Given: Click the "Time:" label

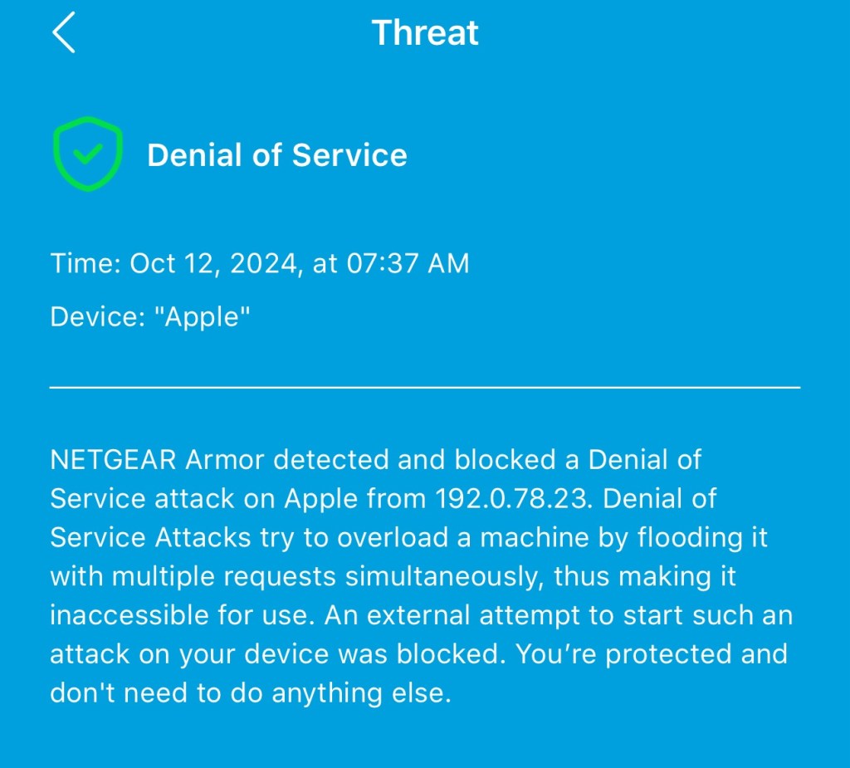Looking at the screenshot, I should (x=86, y=264).
